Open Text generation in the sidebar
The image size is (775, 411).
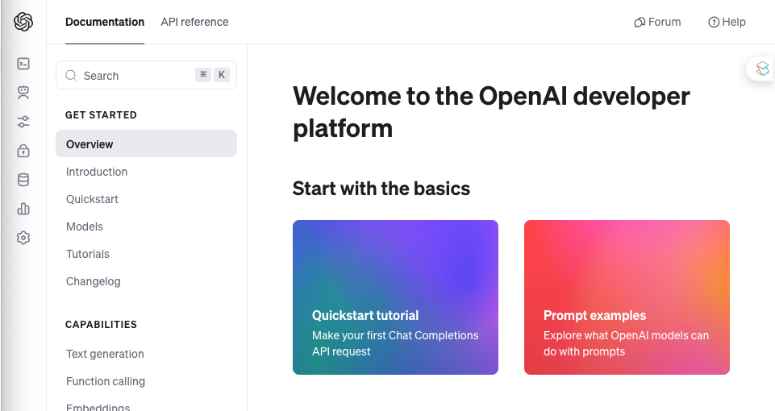(x=106, y=355)
